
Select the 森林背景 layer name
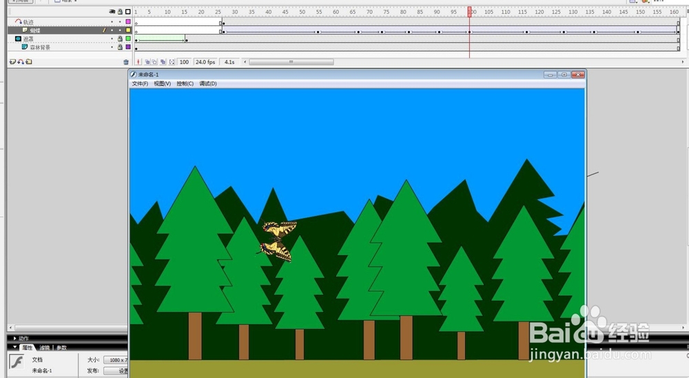tap(40, 48)
